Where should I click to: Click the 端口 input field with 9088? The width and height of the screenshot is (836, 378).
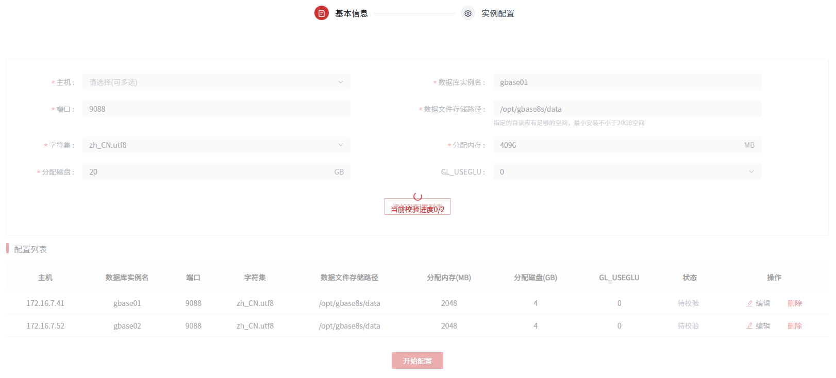[x=216, y=109]
